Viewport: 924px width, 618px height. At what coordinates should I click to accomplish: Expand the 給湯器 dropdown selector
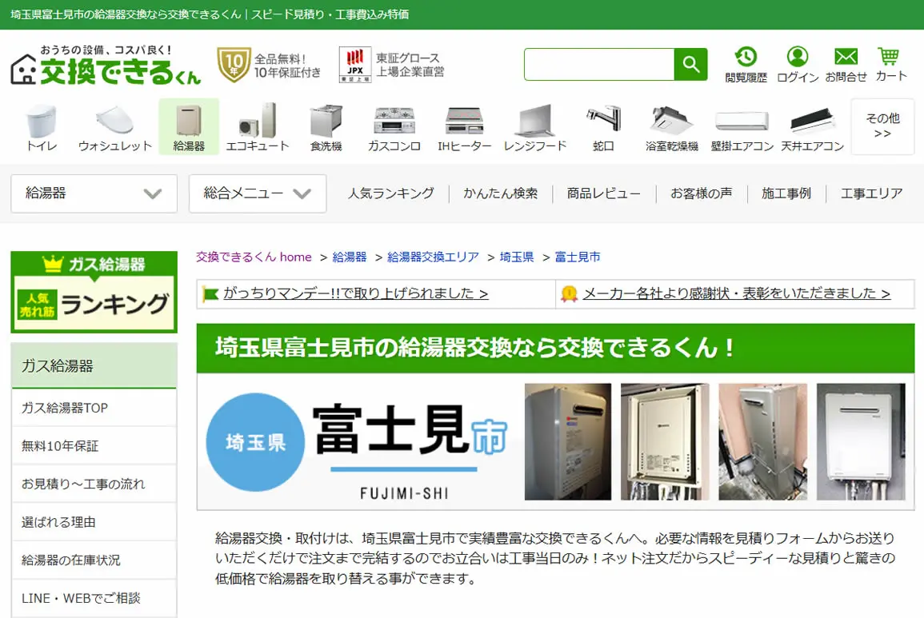(94, 193)
